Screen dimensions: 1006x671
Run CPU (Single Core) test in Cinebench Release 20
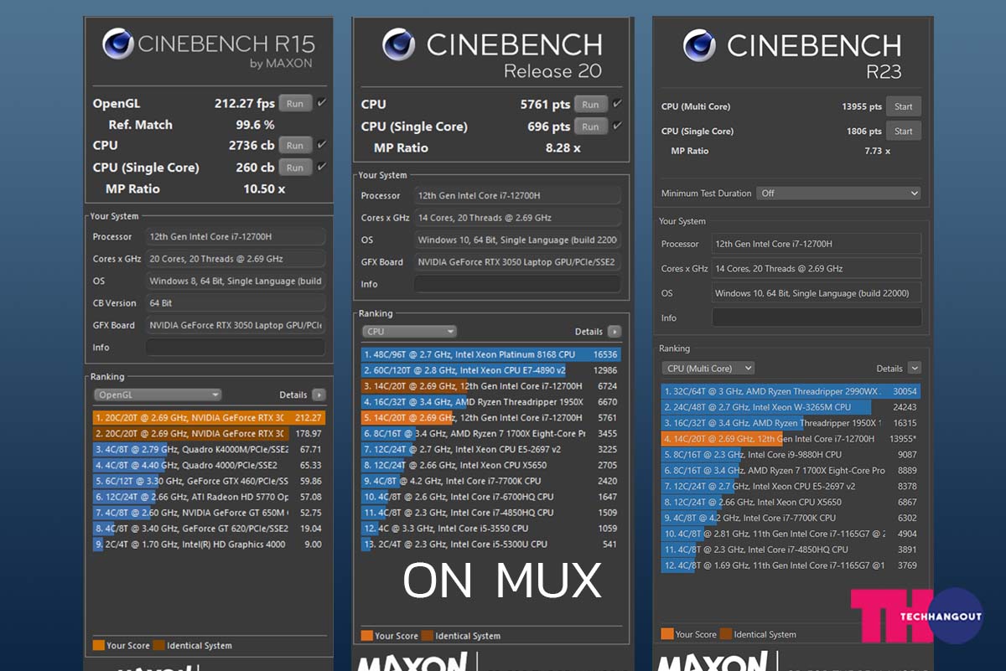[x=591, y=126]
